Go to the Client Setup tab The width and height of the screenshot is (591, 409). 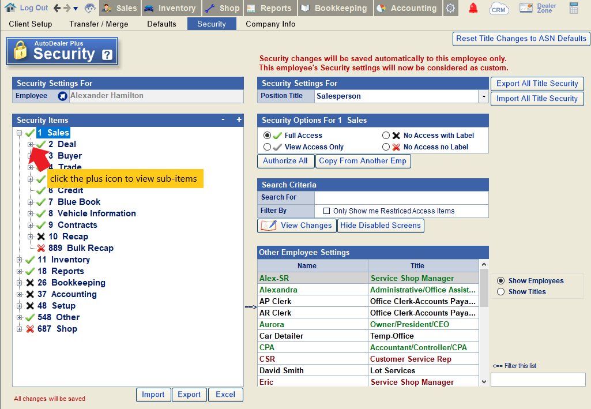[x=31, y=24]
